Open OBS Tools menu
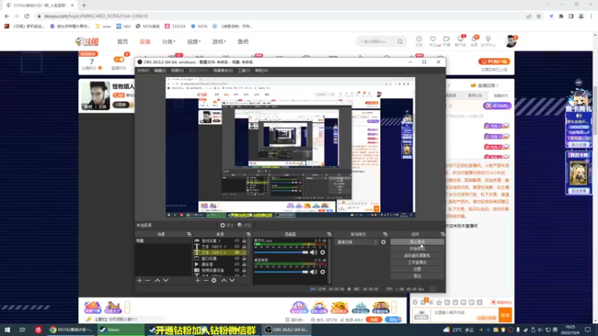The height and width of the screenshot is (336, 598). tap(244, 70)
